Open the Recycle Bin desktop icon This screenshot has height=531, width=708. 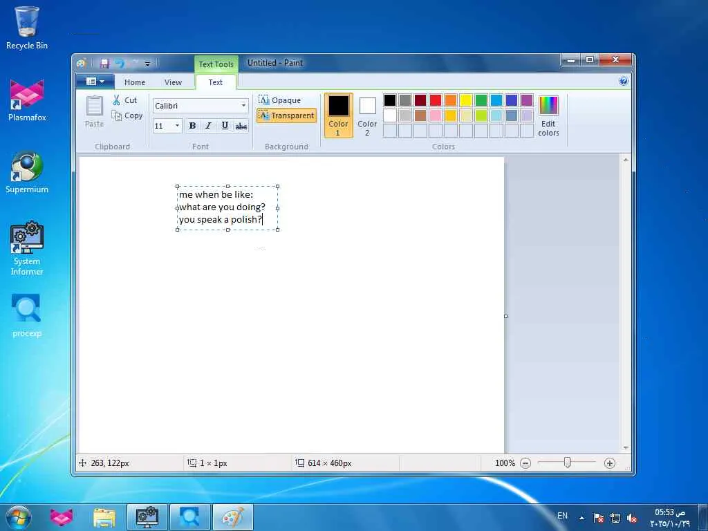click(x=27, y=28)
